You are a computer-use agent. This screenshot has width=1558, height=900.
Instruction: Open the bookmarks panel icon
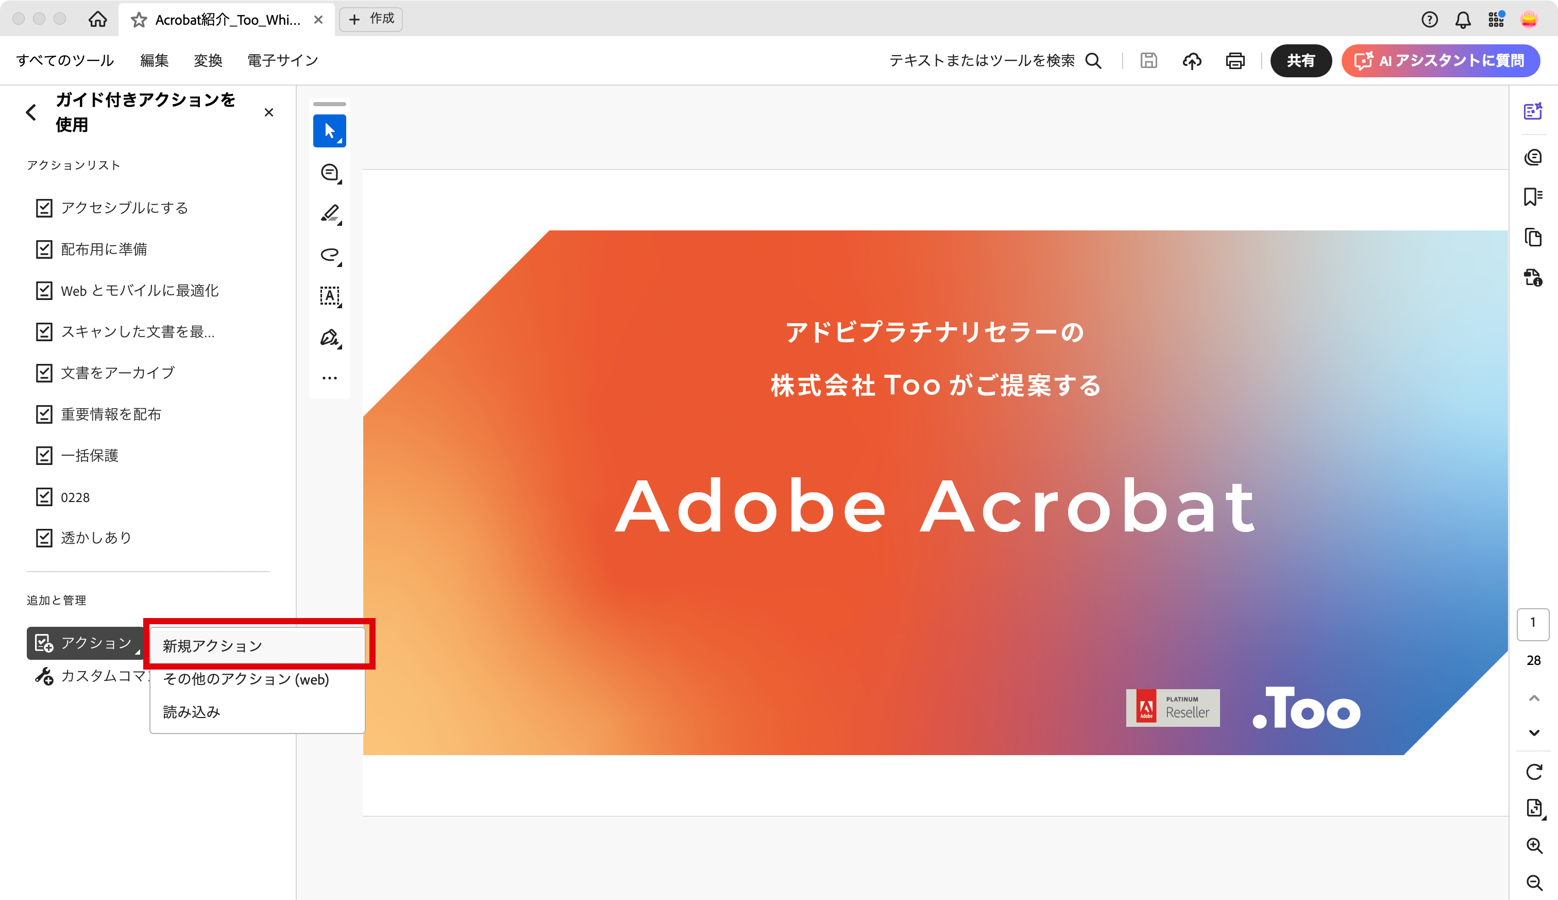coord(1533,197)
